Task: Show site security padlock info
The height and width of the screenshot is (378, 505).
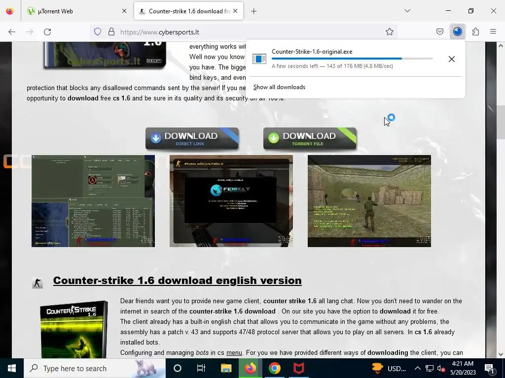Action: coord(111,32)
